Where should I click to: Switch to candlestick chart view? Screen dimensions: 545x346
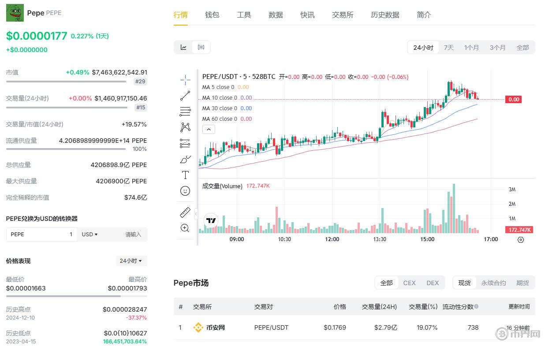click(x=201, y=48)
